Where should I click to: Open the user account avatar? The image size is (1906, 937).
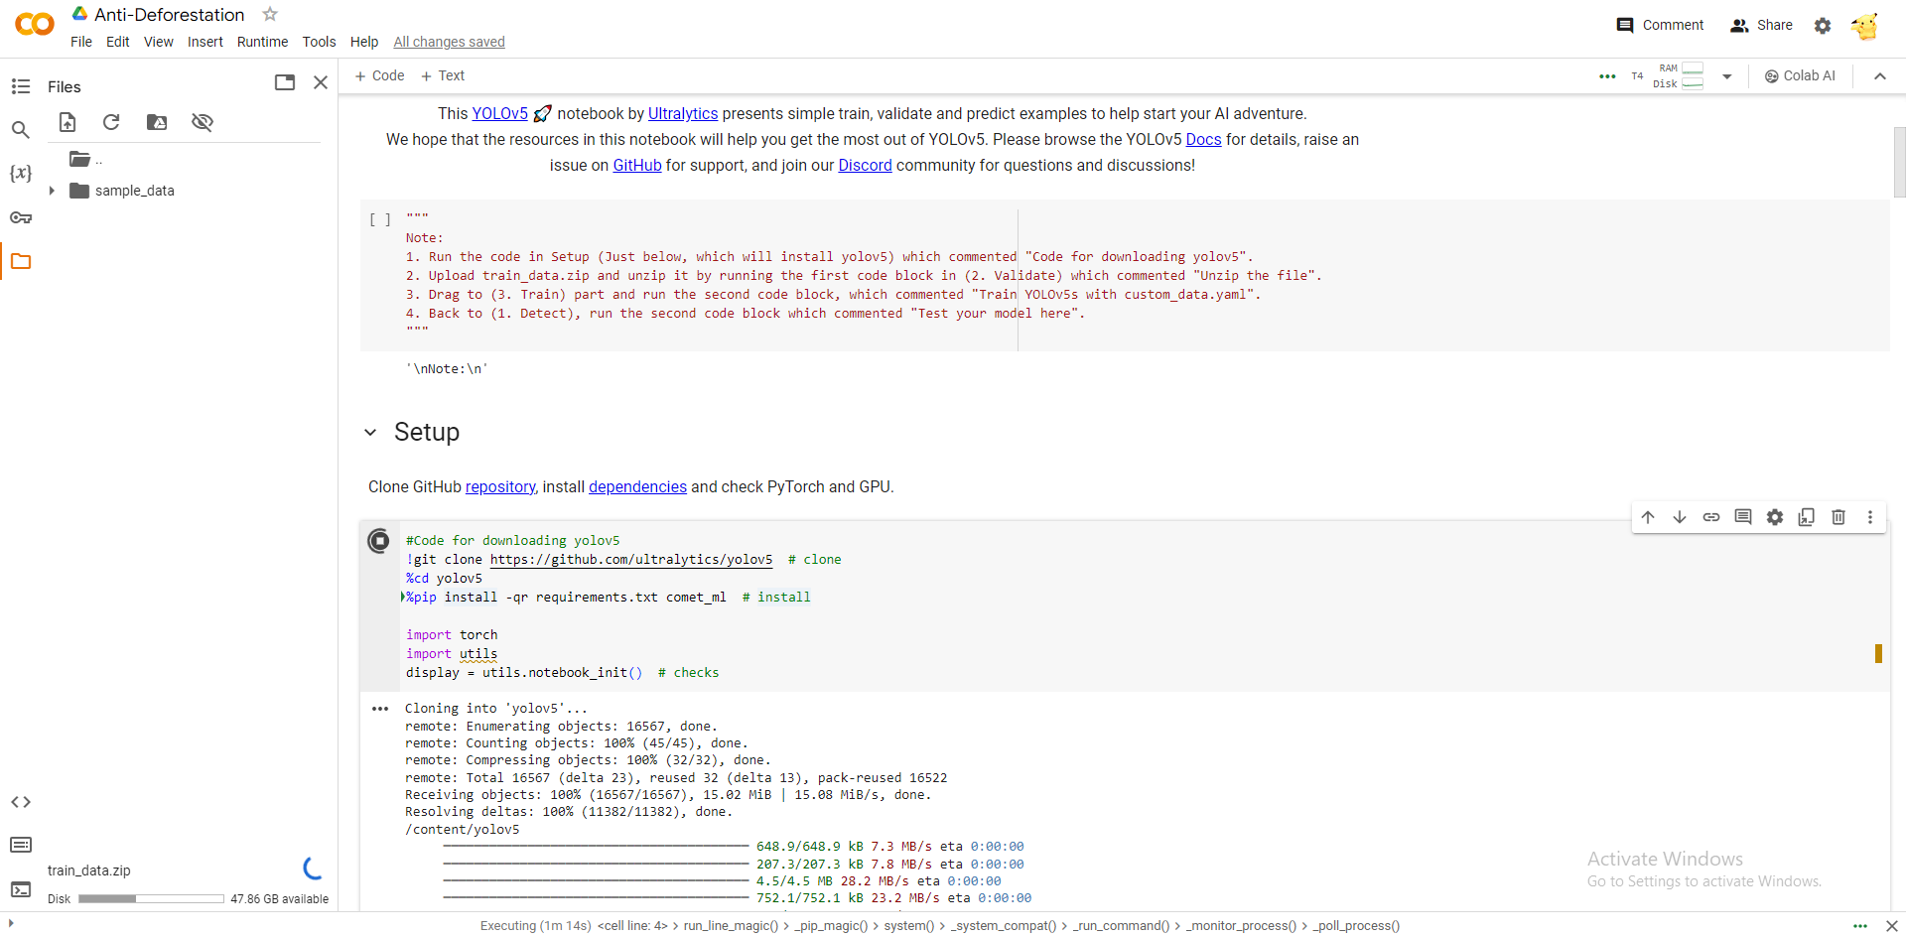1866,26
